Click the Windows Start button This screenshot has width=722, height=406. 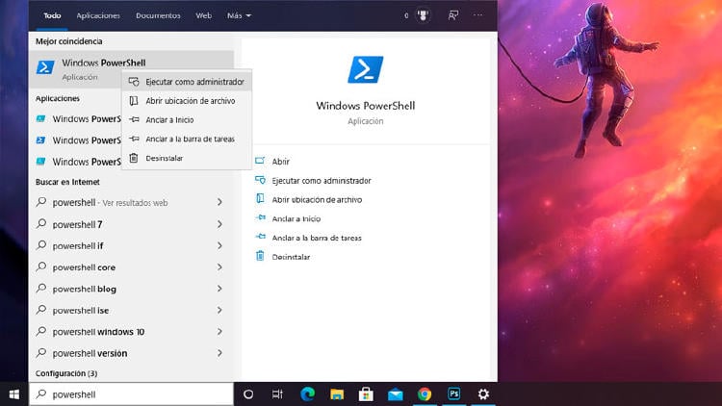pos(14,393)
